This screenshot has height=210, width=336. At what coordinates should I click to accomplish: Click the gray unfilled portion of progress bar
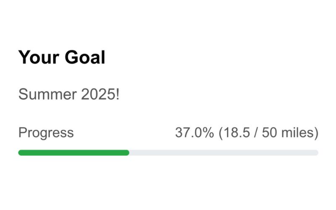[x=223, y=152]
